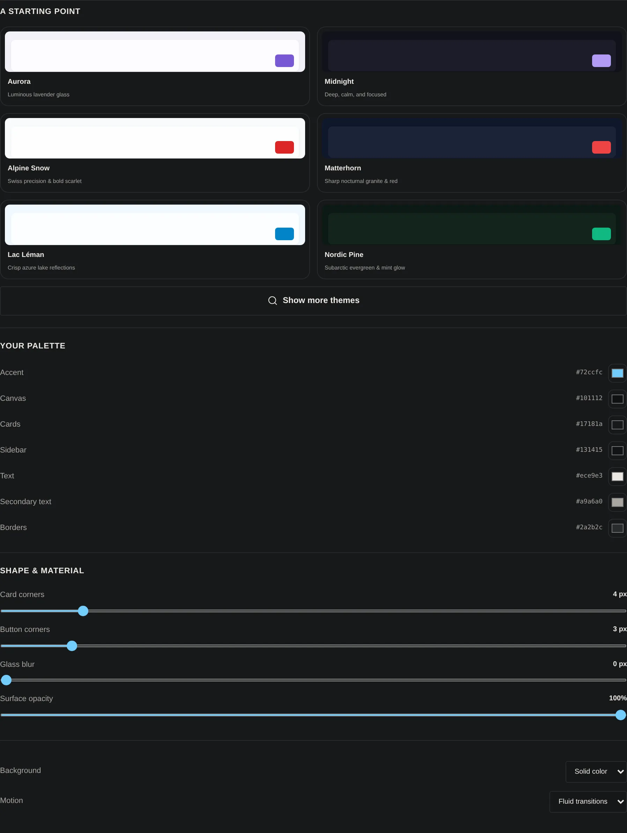Viewport: 627px width, 833px height.
Task: Open the Secondary text color swatch
Action: tap(617, 502)
